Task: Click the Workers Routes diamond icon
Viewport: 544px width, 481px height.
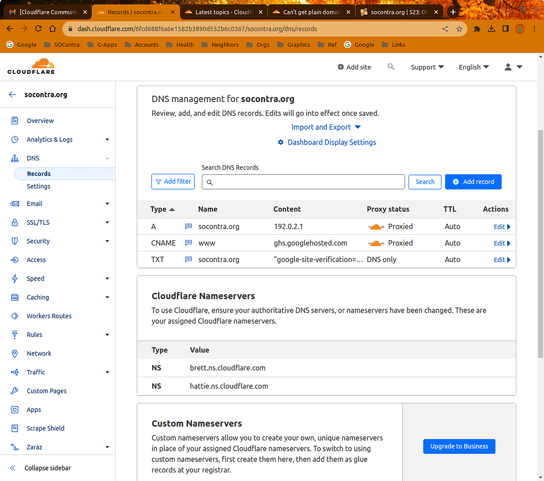Action: click(14, 316)
